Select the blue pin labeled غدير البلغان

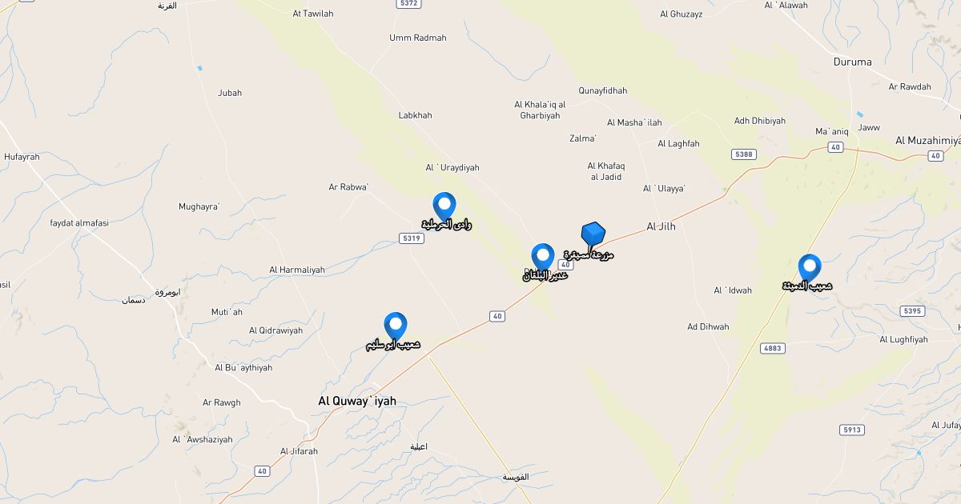click(543, 258)
